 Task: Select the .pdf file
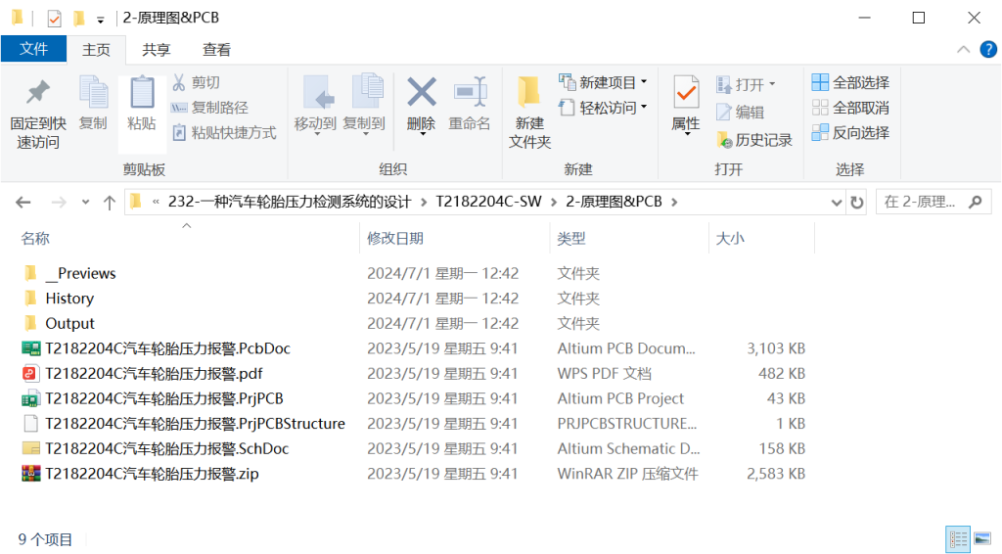pyautogui.click(x=154, y=373)
